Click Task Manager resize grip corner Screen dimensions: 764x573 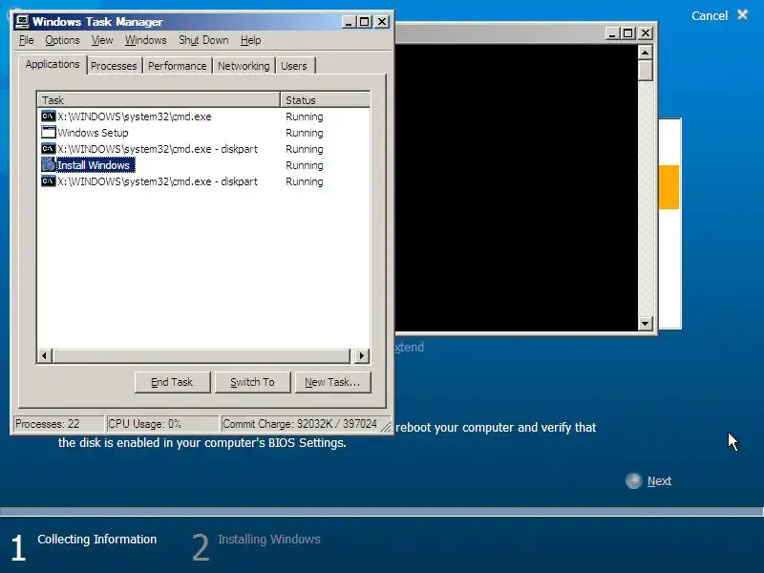click(x=387, y=427)
